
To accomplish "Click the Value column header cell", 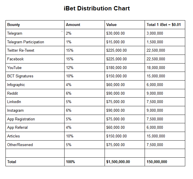I will point(125,25).
